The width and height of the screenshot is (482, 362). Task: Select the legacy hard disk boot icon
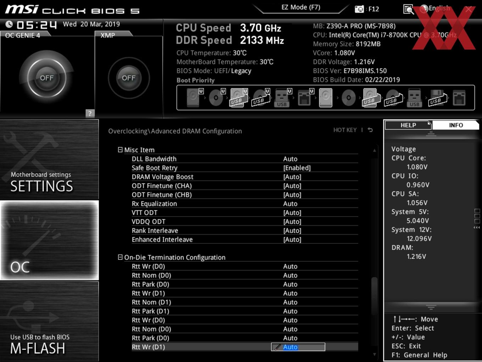[326, 98]
